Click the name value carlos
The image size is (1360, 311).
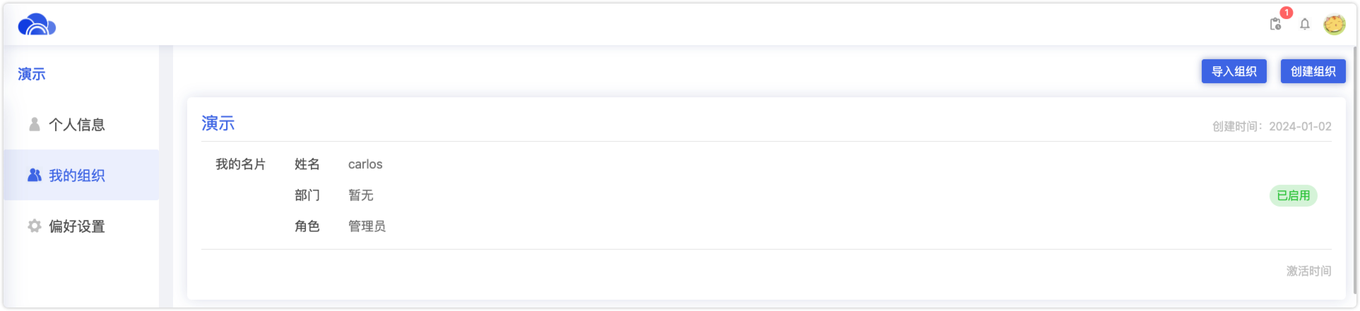[365, 164]
